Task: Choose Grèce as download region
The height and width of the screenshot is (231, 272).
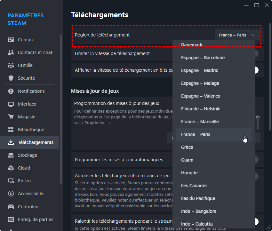Action: pos(214,147)
